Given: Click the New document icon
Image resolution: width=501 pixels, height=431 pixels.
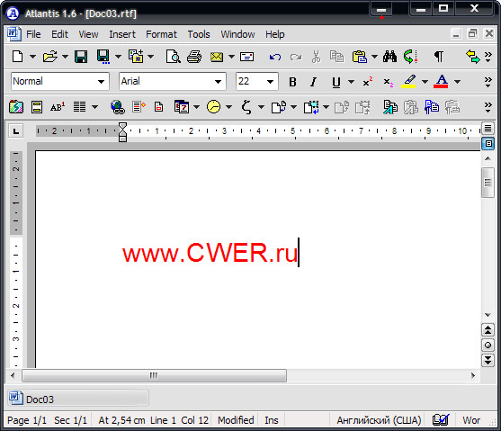Looking at the screenshot, I should point(18,57).
